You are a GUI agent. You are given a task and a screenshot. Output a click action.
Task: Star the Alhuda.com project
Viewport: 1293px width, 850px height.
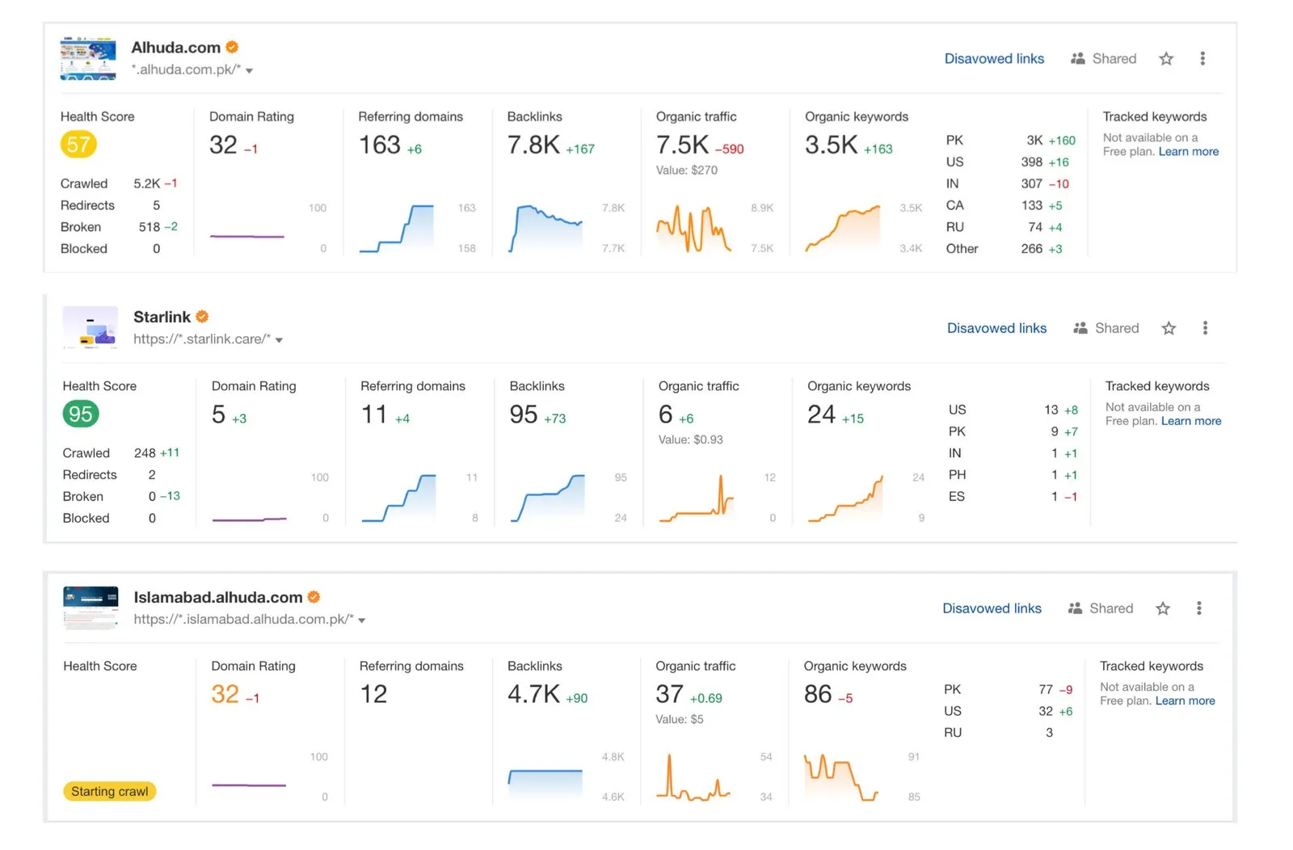click(x=1166, y=58)
